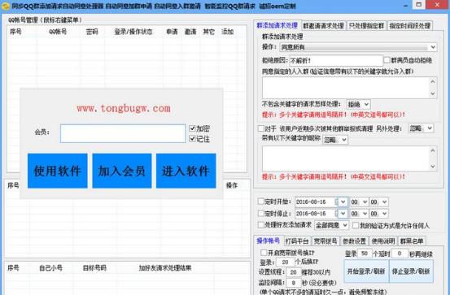Click the 监控间隔 seconds field
Screen dimensions: 450x295
click(x=293, y=283)
